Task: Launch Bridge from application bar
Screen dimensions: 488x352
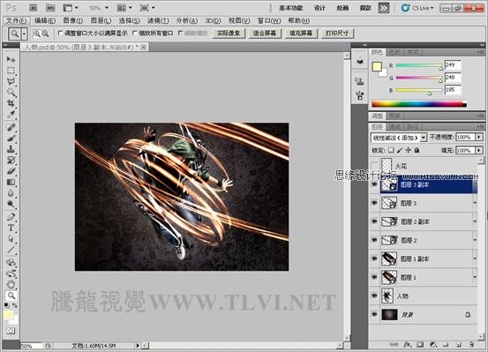Action: pos(33,8)
